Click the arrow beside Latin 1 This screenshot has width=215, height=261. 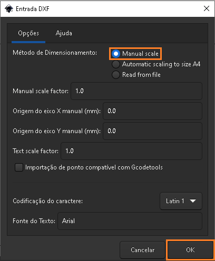[x=193, y=201]
